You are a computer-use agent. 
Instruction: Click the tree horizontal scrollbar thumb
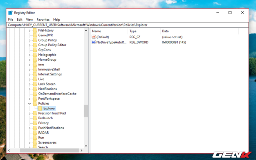pos(49,150)
